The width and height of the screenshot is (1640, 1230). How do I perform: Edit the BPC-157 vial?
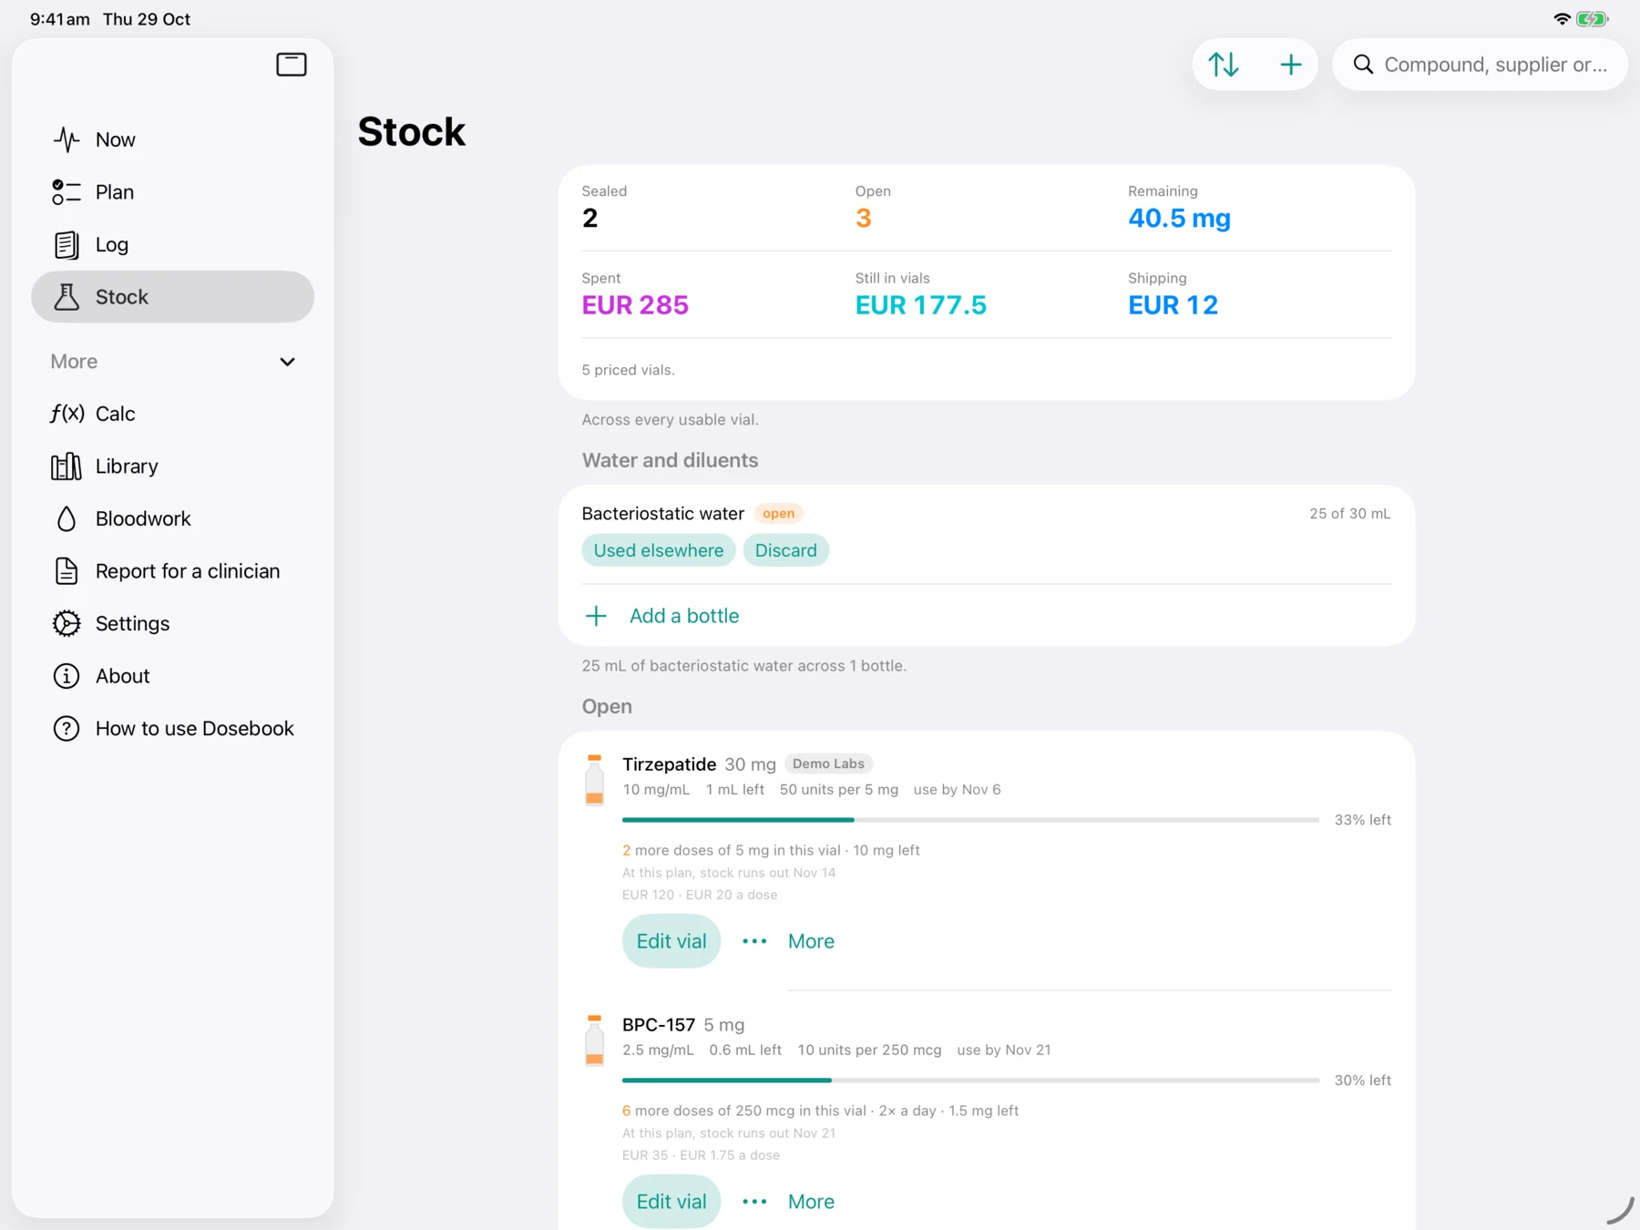pyautogui.click(x=671, y=1202)
